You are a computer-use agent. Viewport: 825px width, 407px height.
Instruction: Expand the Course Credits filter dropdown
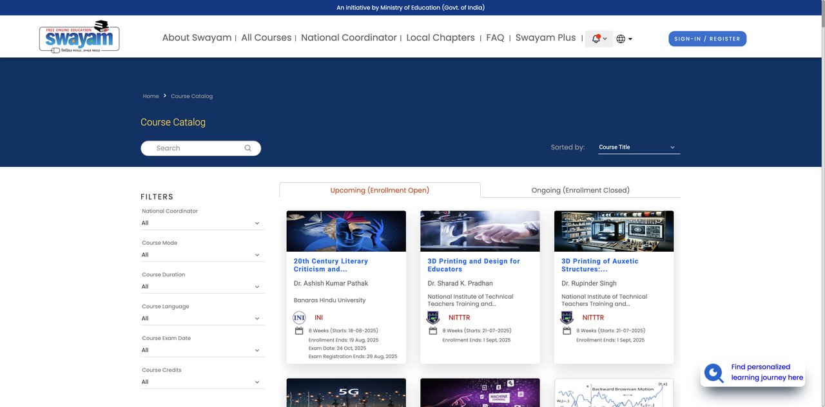(202, 382)
